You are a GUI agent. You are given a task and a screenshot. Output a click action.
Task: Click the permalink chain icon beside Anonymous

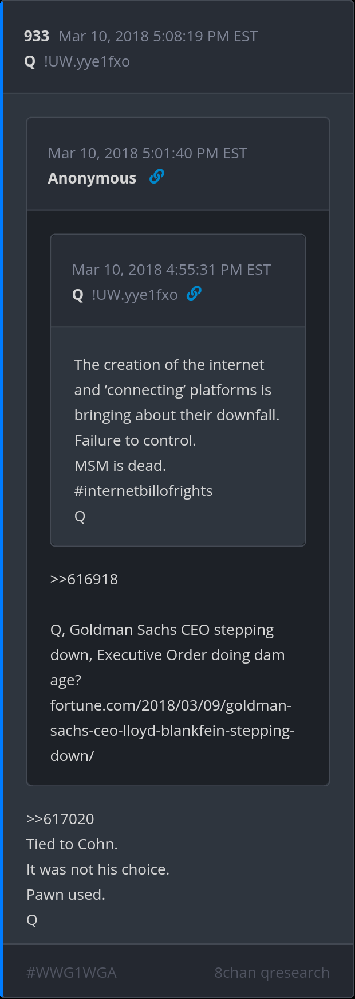coord(156,177)
